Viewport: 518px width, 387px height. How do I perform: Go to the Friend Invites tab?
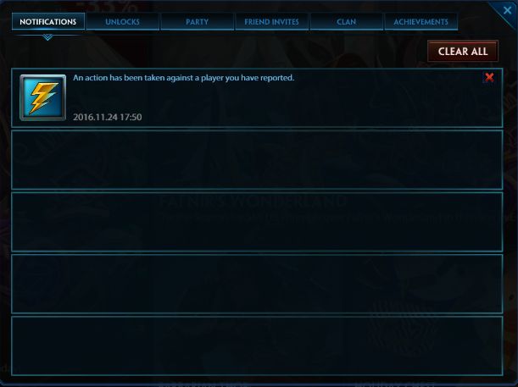271,22
